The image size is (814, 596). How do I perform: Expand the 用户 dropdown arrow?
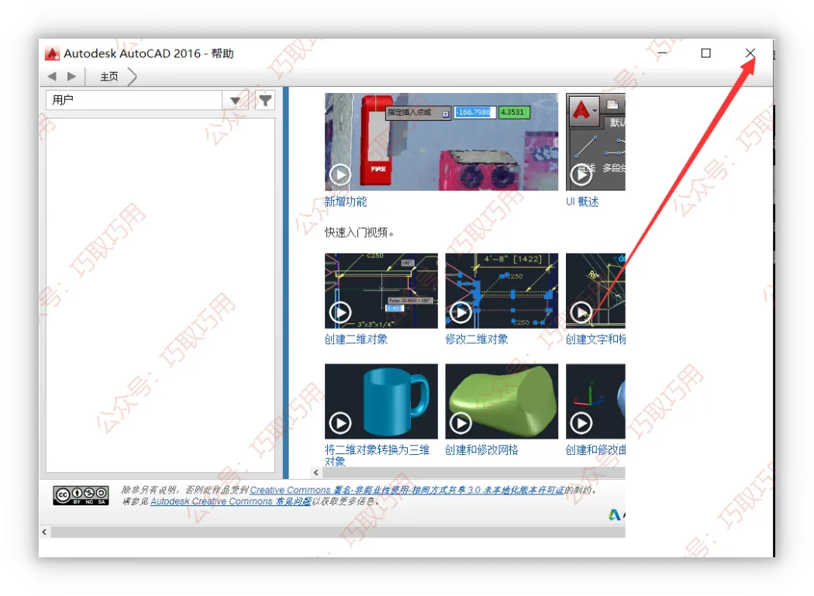[235, 100]
